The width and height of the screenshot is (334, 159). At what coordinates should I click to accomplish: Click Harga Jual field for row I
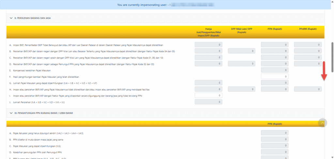click(208, 95)
